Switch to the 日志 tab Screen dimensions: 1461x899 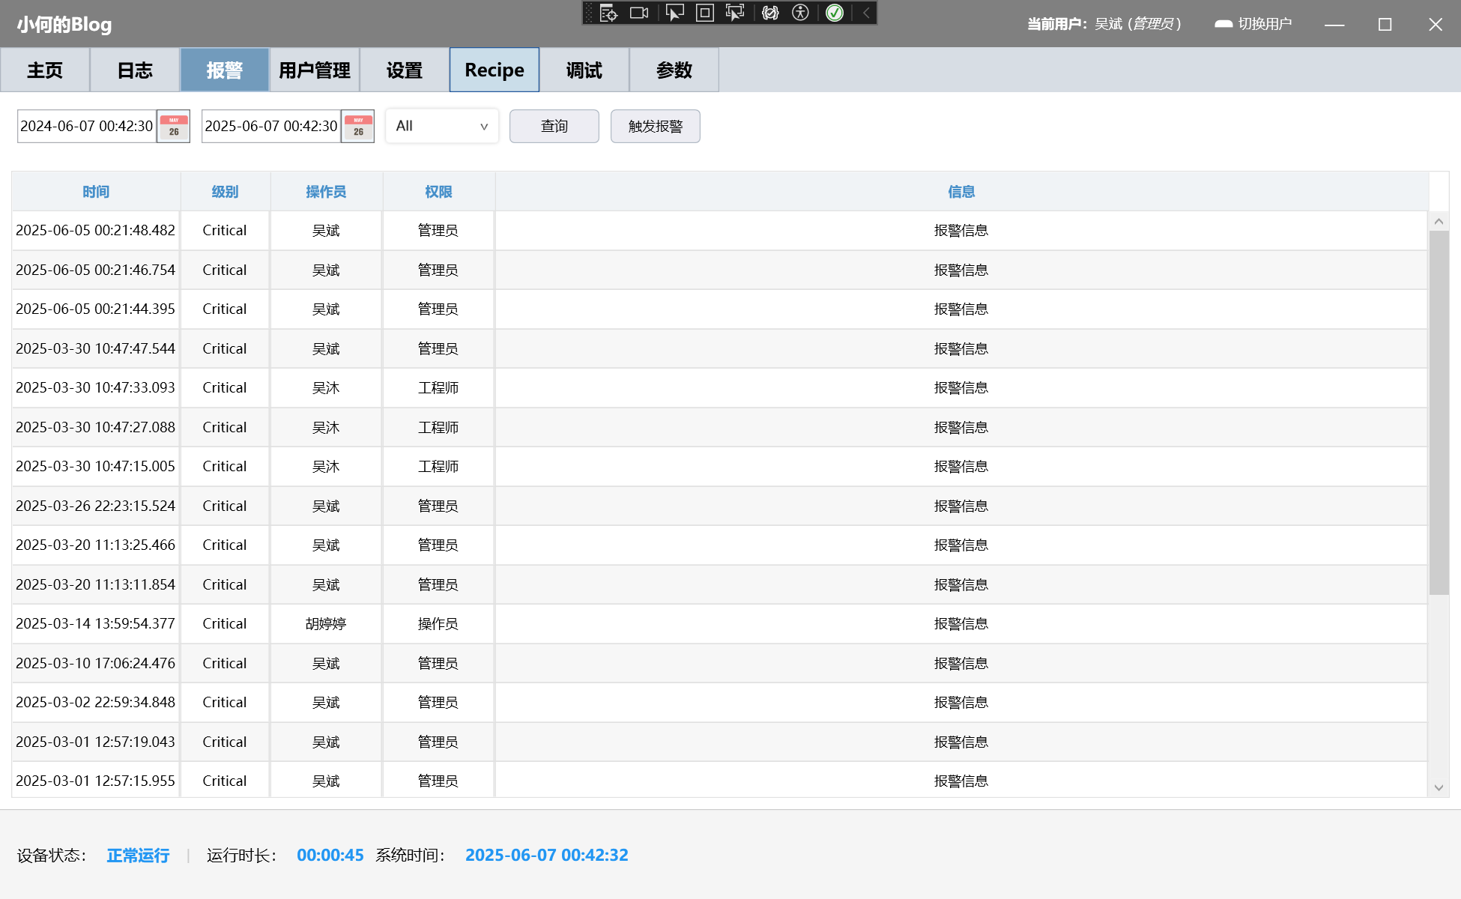pyautogui.click(x=135, y=70)
